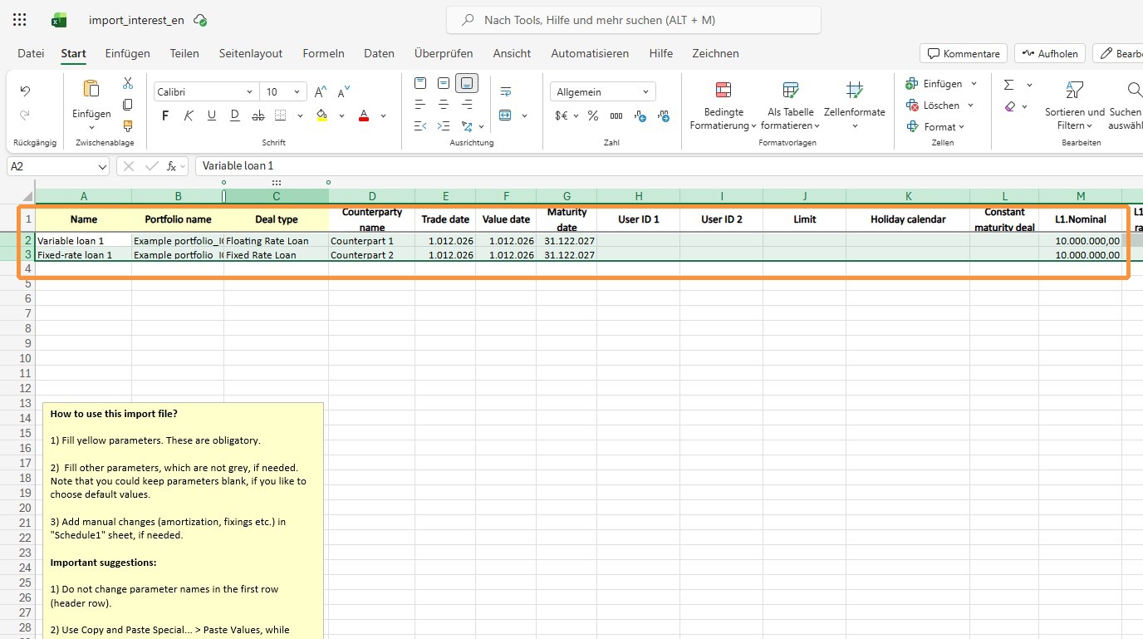Open the Datei menu

coord(31,53)
